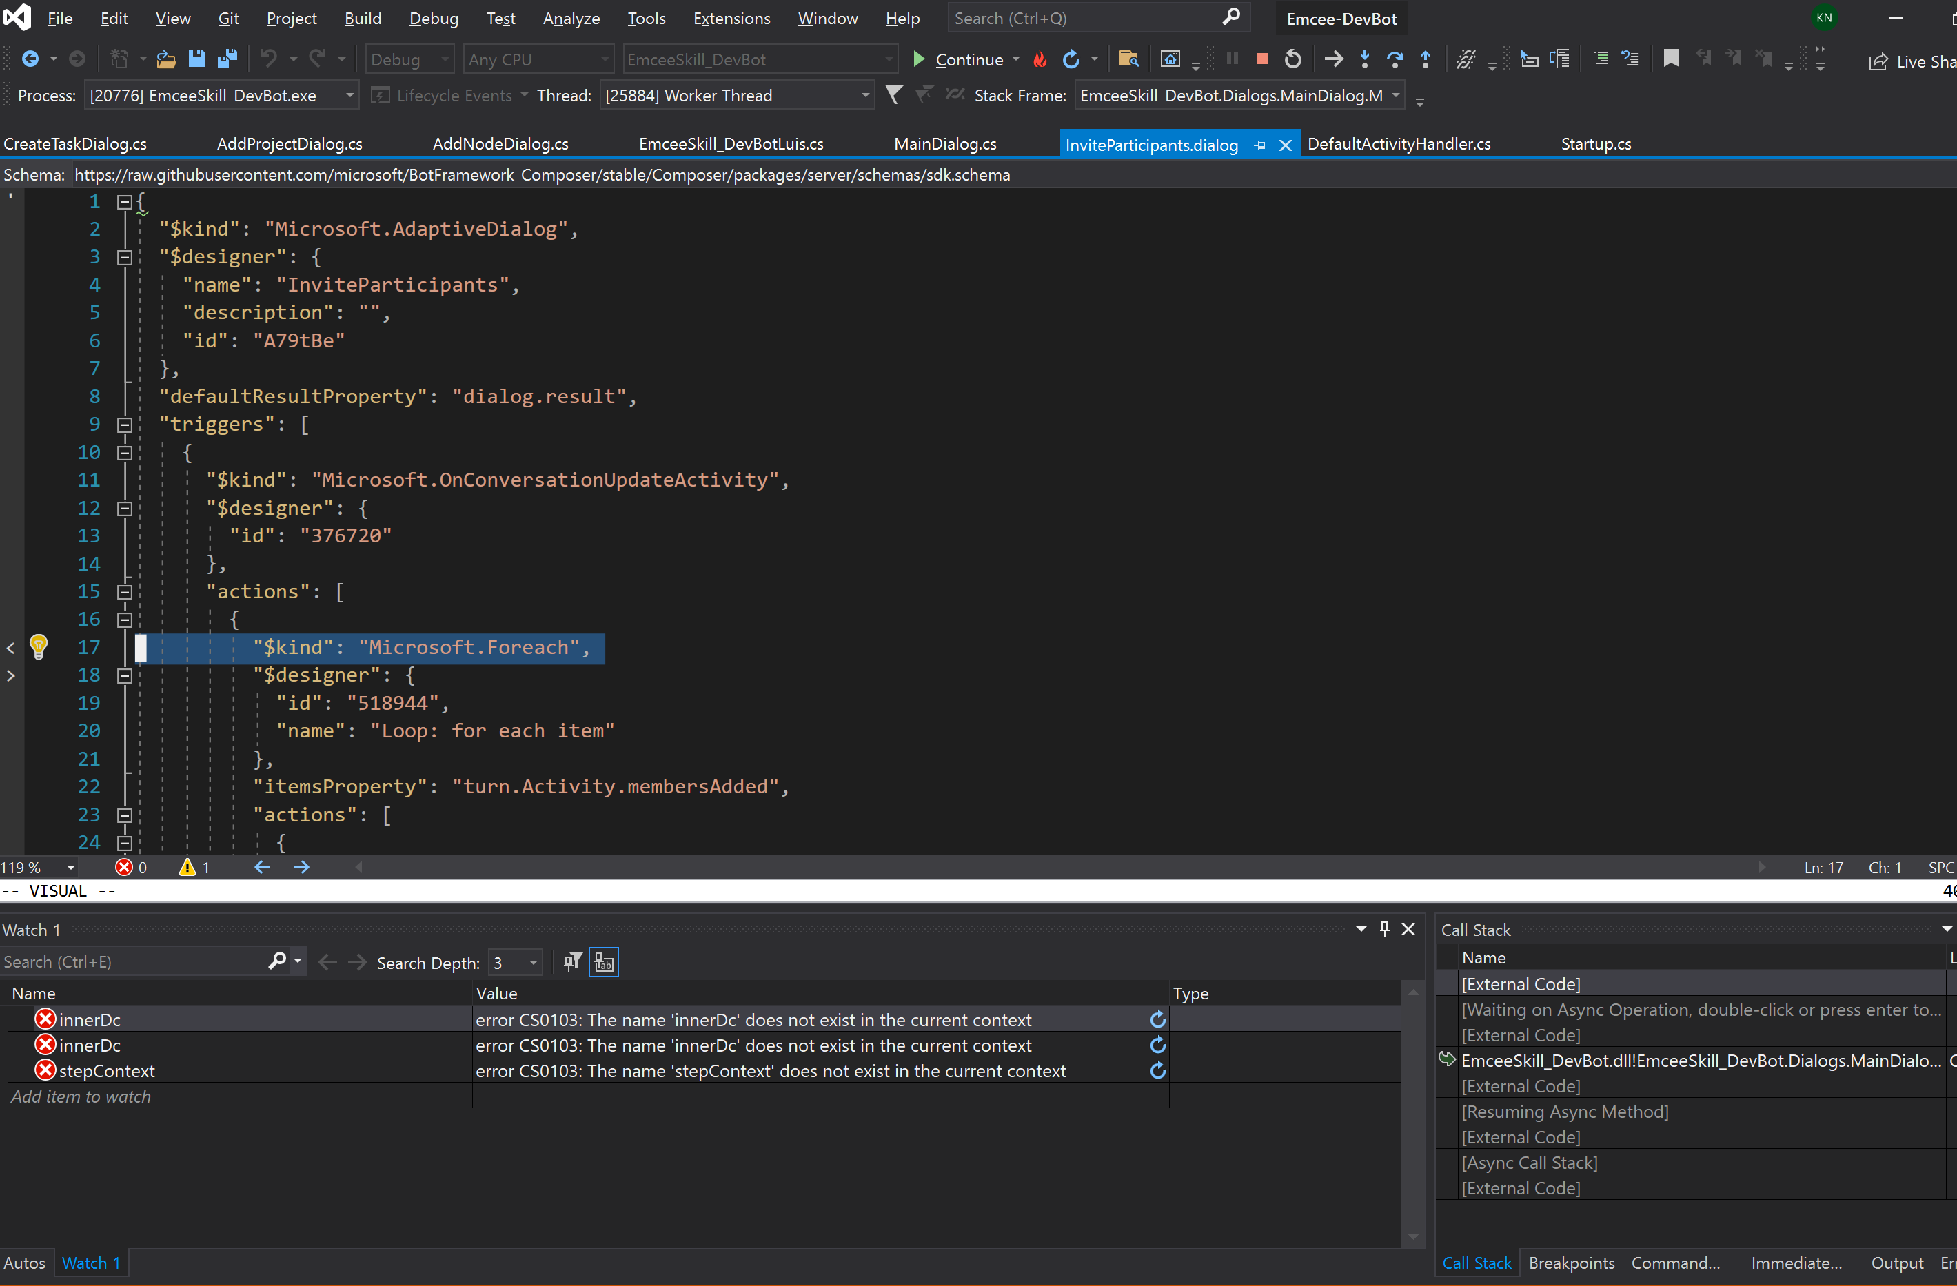Click the lightbulb quick actions icon
Screen dimensions: 1957x1286
[x=38, y=647]
